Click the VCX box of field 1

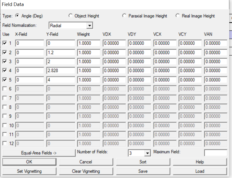pos(165,43)
